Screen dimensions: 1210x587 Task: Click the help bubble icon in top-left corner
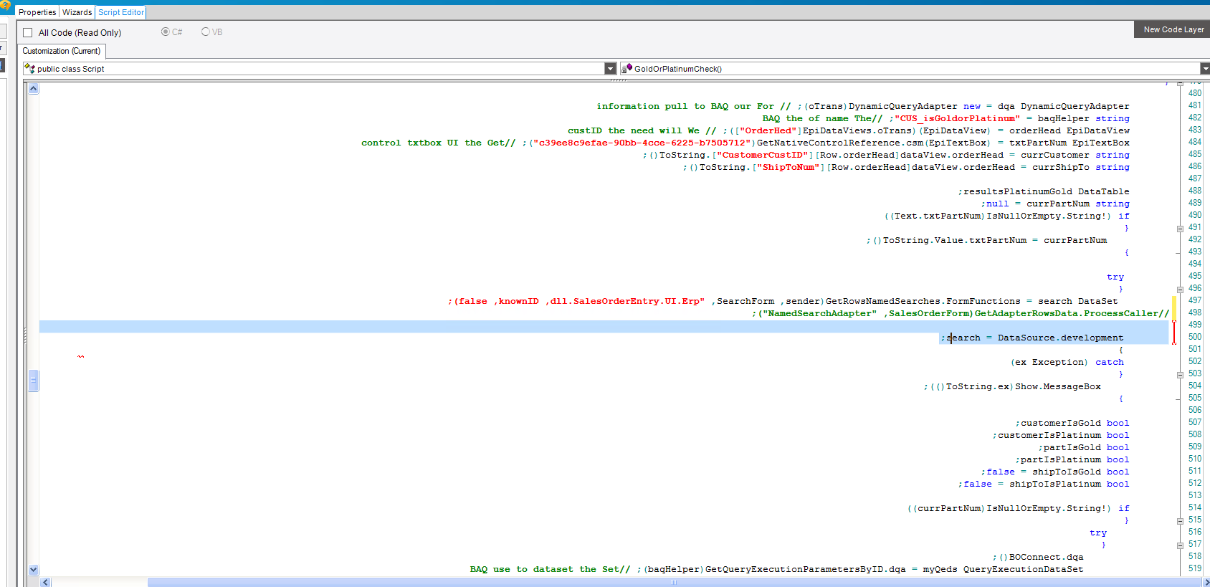click(6, 6)
